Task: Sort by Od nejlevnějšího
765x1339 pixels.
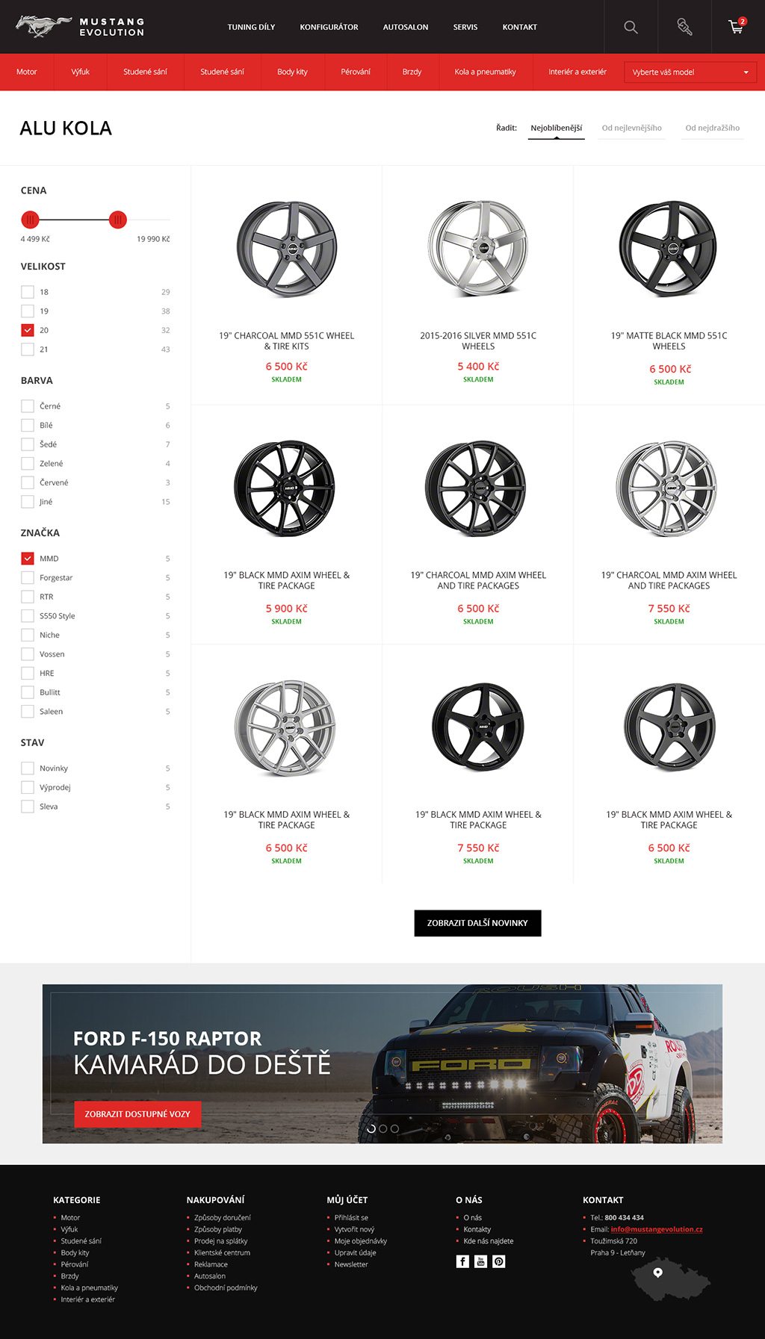Action: click(x=632, y=128)
